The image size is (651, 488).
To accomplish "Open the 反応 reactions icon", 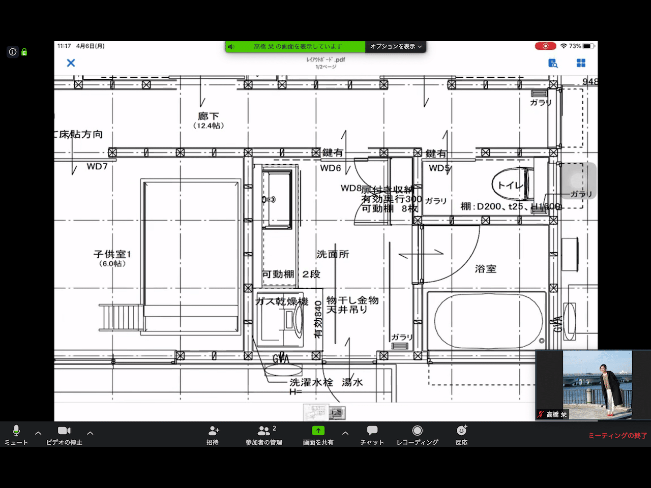I will (461, 435).
